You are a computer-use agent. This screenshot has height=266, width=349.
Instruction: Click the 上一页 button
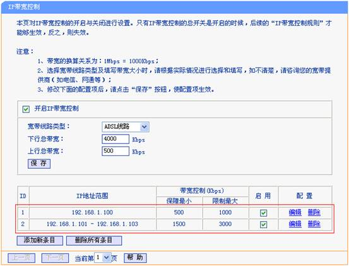(21, 258)
